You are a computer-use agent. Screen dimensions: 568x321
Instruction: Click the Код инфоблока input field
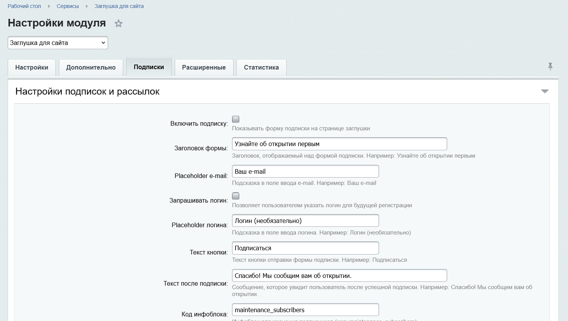(306, 310)
